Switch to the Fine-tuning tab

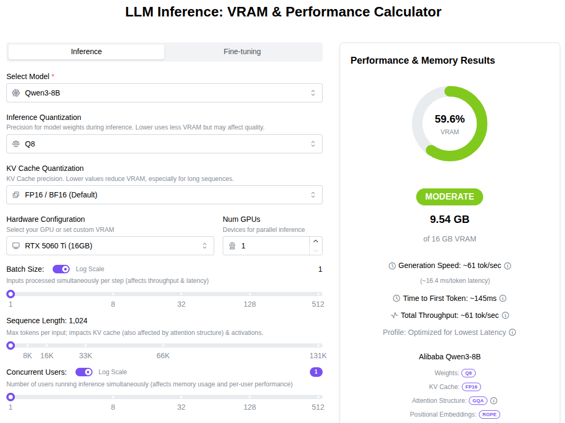(x=242, y=51)
